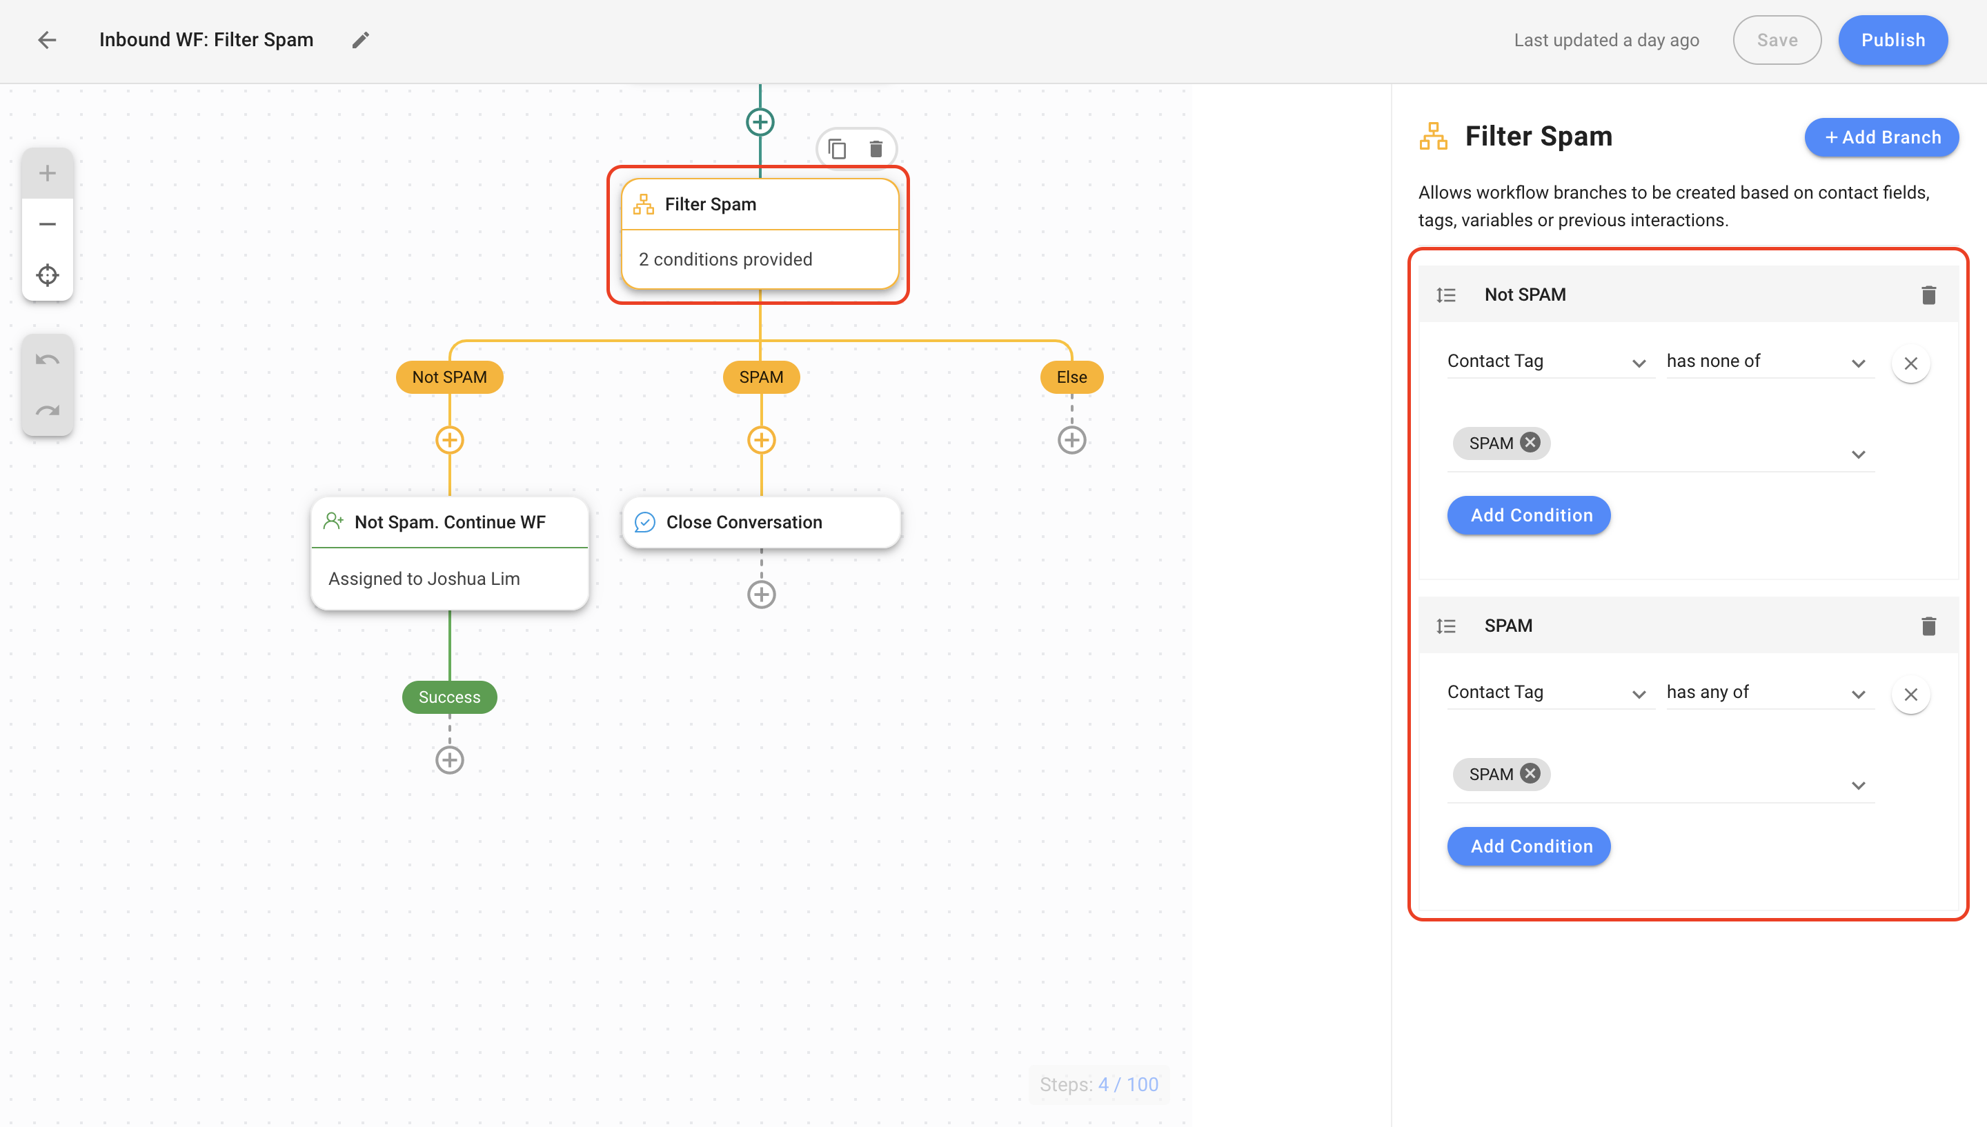Screen dimensions: 1987x1127
Task: Click reorder handle of SPAM branch
Action: coord(1446,626)
